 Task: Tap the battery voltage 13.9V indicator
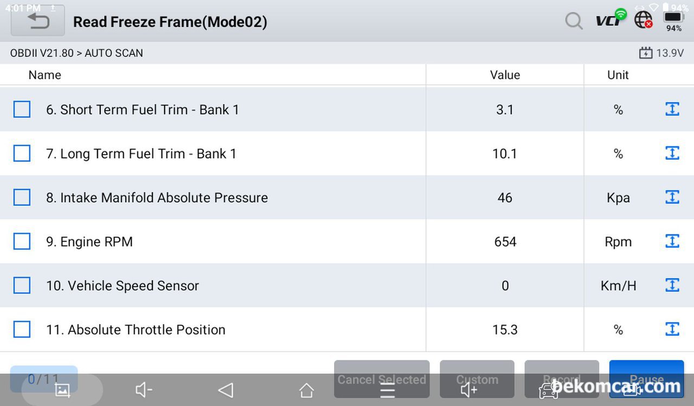(661, 53)
